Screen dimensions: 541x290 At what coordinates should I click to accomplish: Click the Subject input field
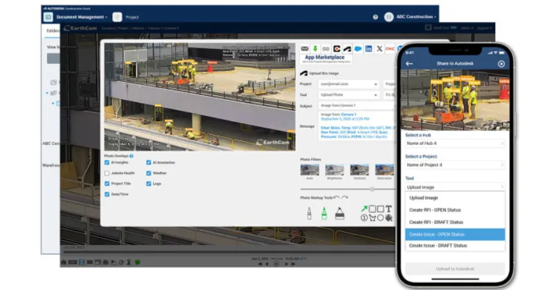tap(356, 105)
